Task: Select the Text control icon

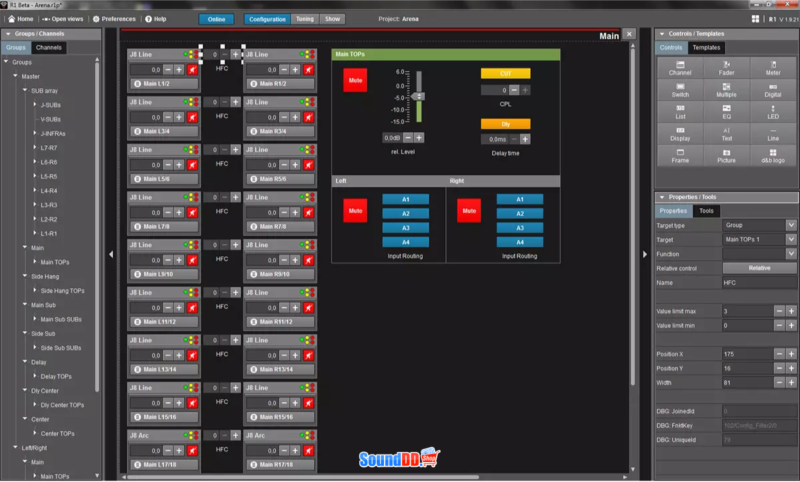Action: [x=727, y=134]
